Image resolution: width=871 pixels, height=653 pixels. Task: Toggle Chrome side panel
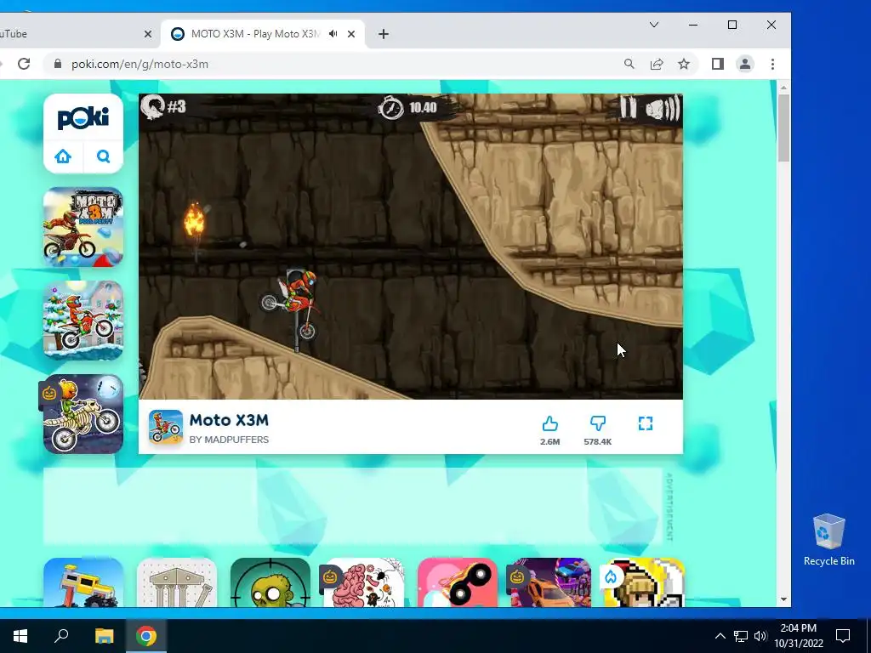[x=718, y=64]
